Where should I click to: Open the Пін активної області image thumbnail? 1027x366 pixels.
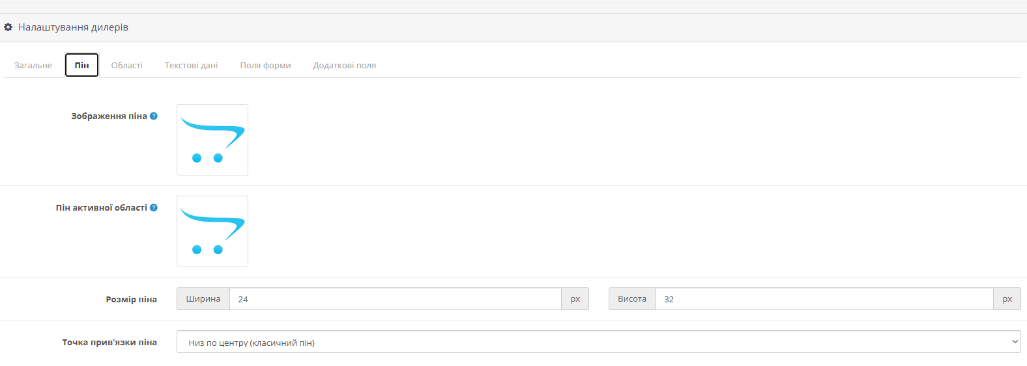pyautogui.click(x=212, y=231)
